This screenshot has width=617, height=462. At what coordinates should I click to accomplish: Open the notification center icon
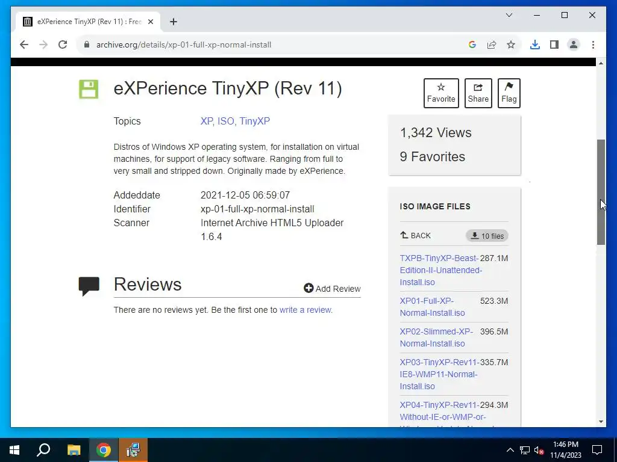597,450
